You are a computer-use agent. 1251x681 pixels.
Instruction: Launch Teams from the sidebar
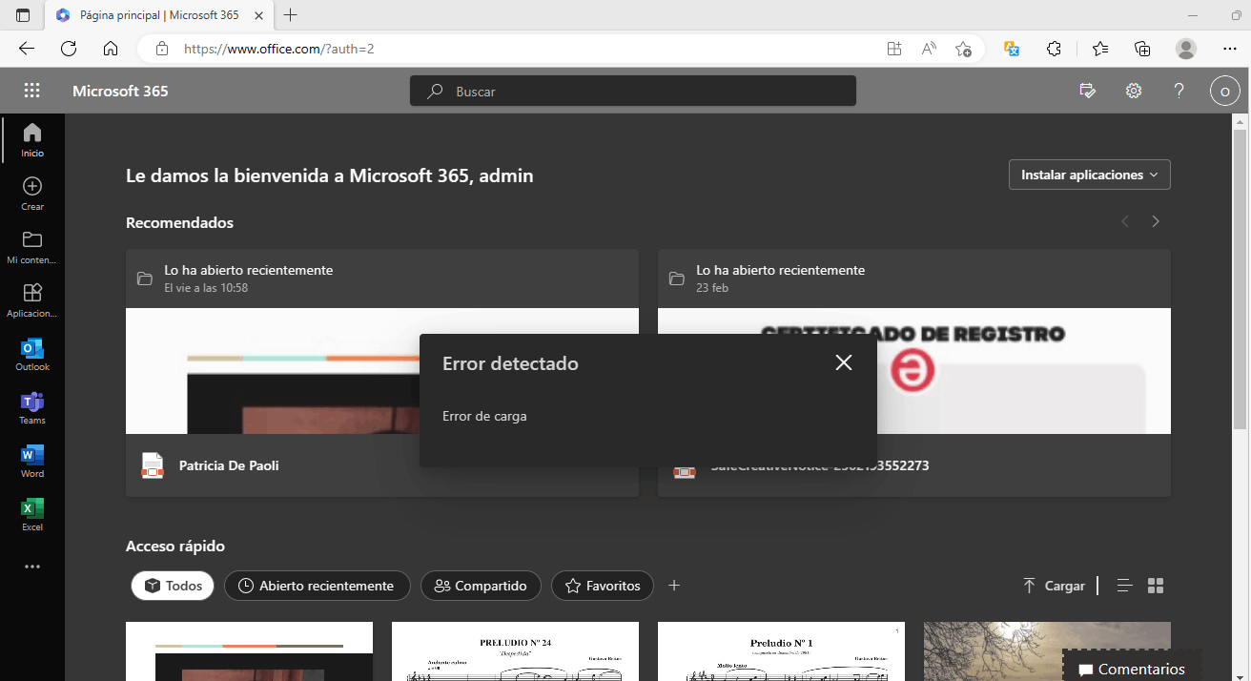32,407
